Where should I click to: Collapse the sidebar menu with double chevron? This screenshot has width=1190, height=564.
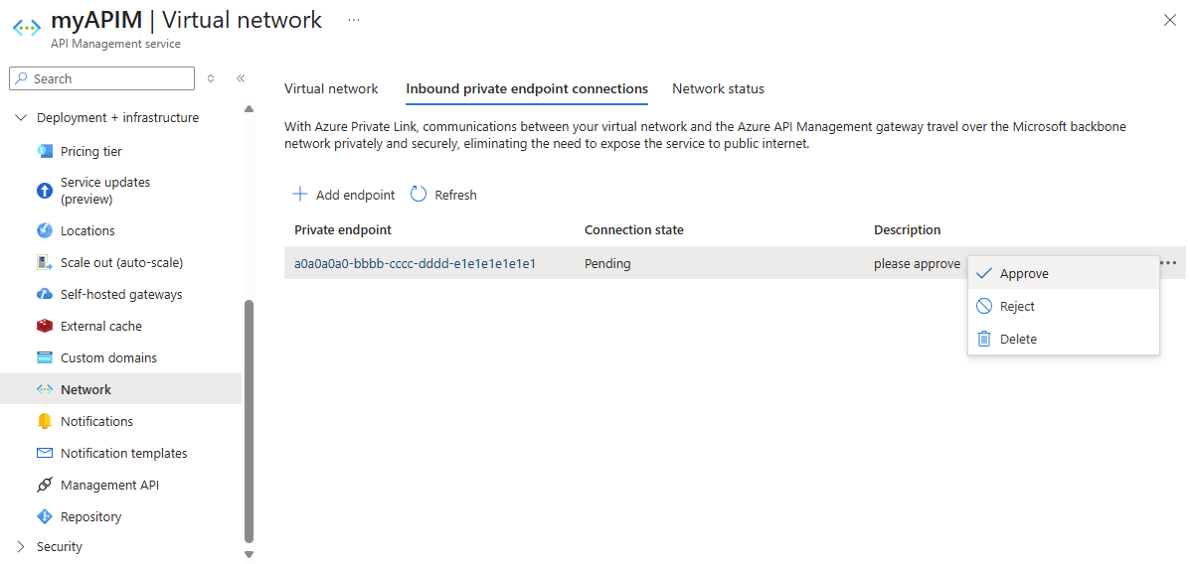pyautogui.click(x=241, y=78)
